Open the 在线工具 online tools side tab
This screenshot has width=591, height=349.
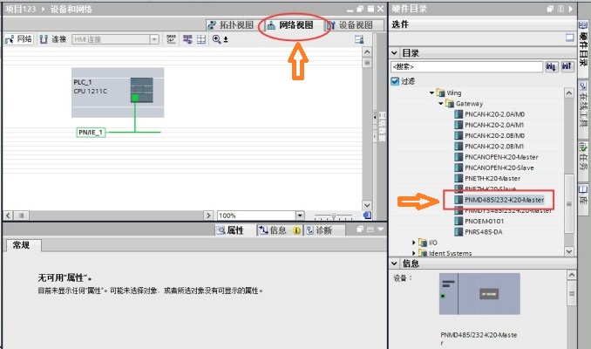(583, 106)
